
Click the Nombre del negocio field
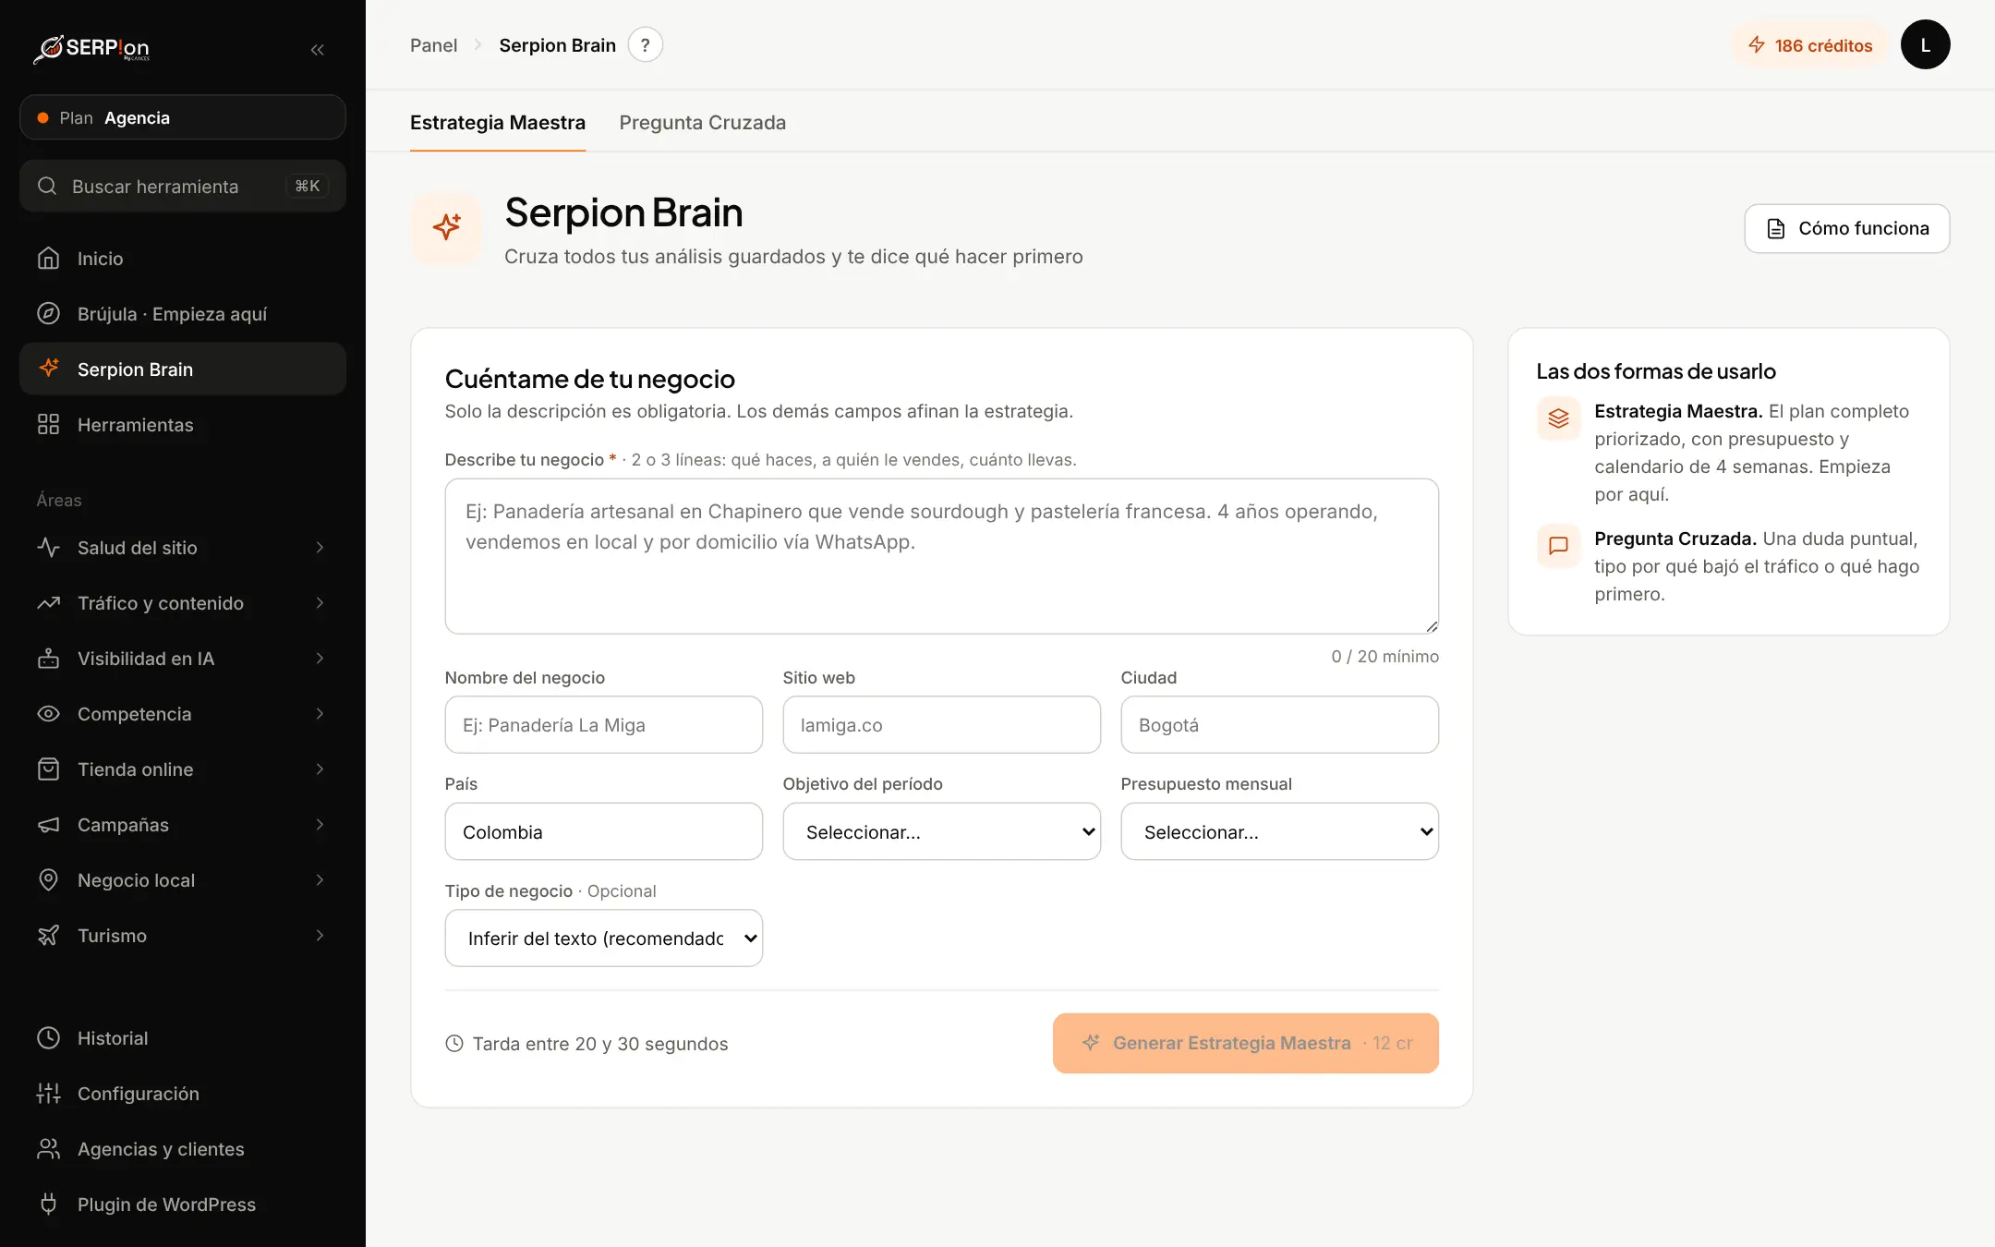coord(603,724)
